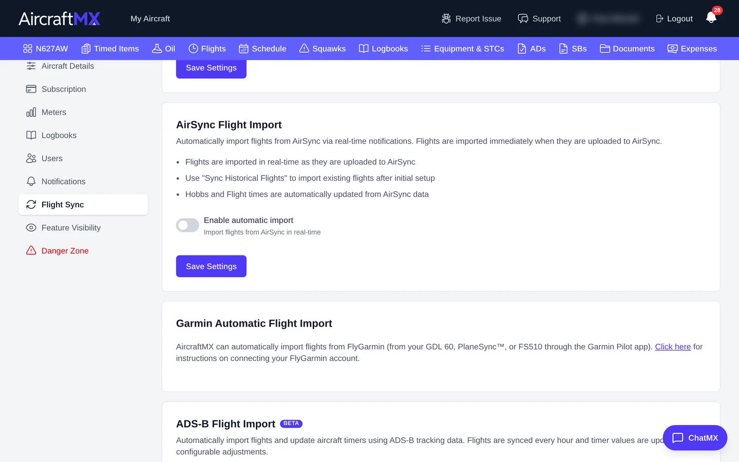Click the Schedule calendar icon
739x462 pixels.
243,49
